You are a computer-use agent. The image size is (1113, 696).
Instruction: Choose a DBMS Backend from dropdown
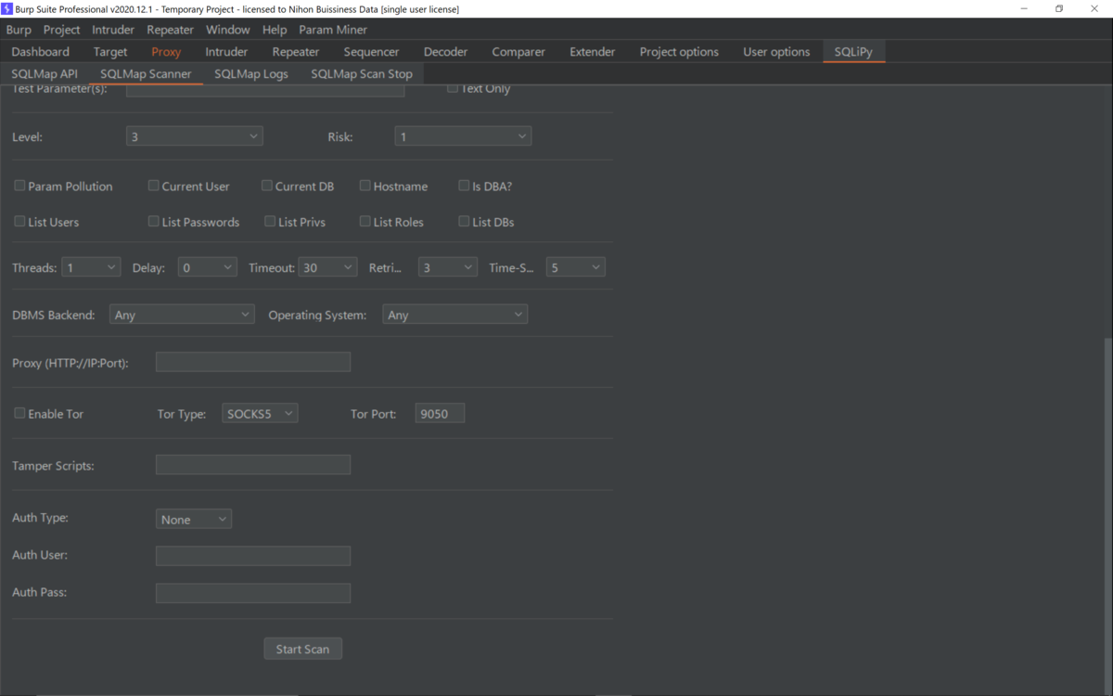[x=182, y=315]
